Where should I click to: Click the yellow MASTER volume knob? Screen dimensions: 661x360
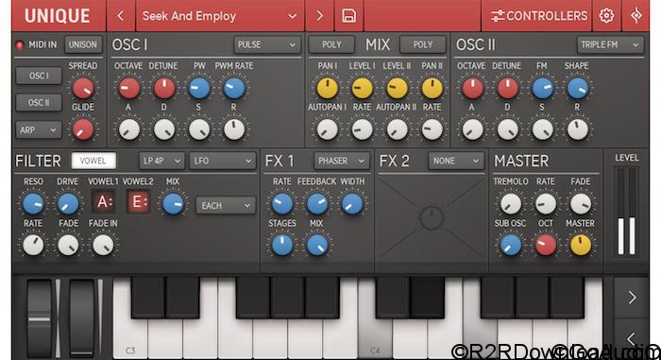[x=581, y=246]
